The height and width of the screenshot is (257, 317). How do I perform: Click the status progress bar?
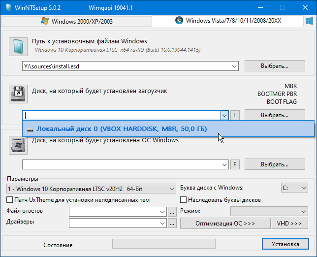coord(164,244)
